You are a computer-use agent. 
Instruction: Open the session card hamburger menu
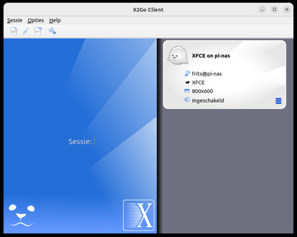pyautogui.click(x=279, y=101)
